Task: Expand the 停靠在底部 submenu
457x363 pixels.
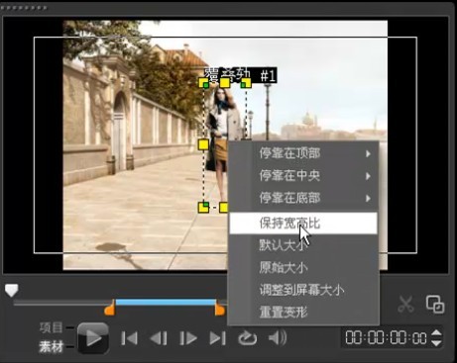Action: click(x=303, y=198)
